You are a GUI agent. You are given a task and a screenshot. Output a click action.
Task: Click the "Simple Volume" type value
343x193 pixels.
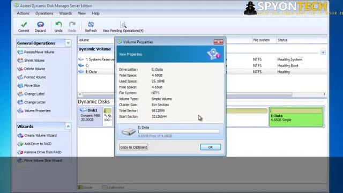(x=162, y=99)
